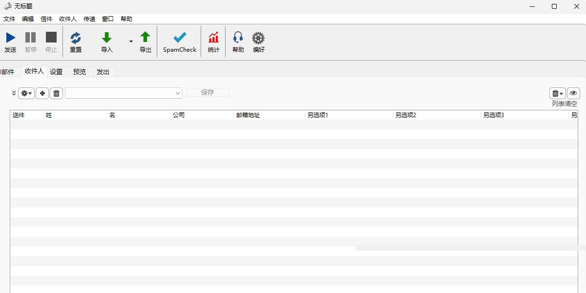Open the 收件人 menu in menu bar

point(67,19)
